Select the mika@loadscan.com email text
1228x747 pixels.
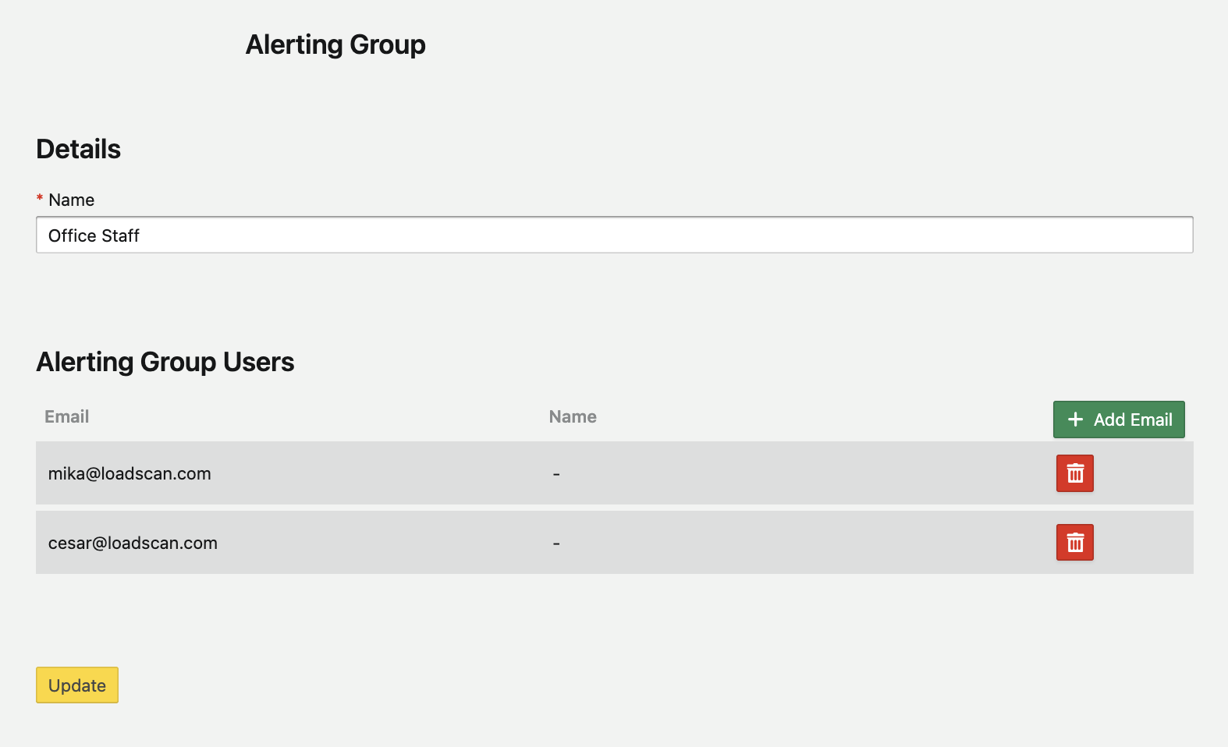130,474
